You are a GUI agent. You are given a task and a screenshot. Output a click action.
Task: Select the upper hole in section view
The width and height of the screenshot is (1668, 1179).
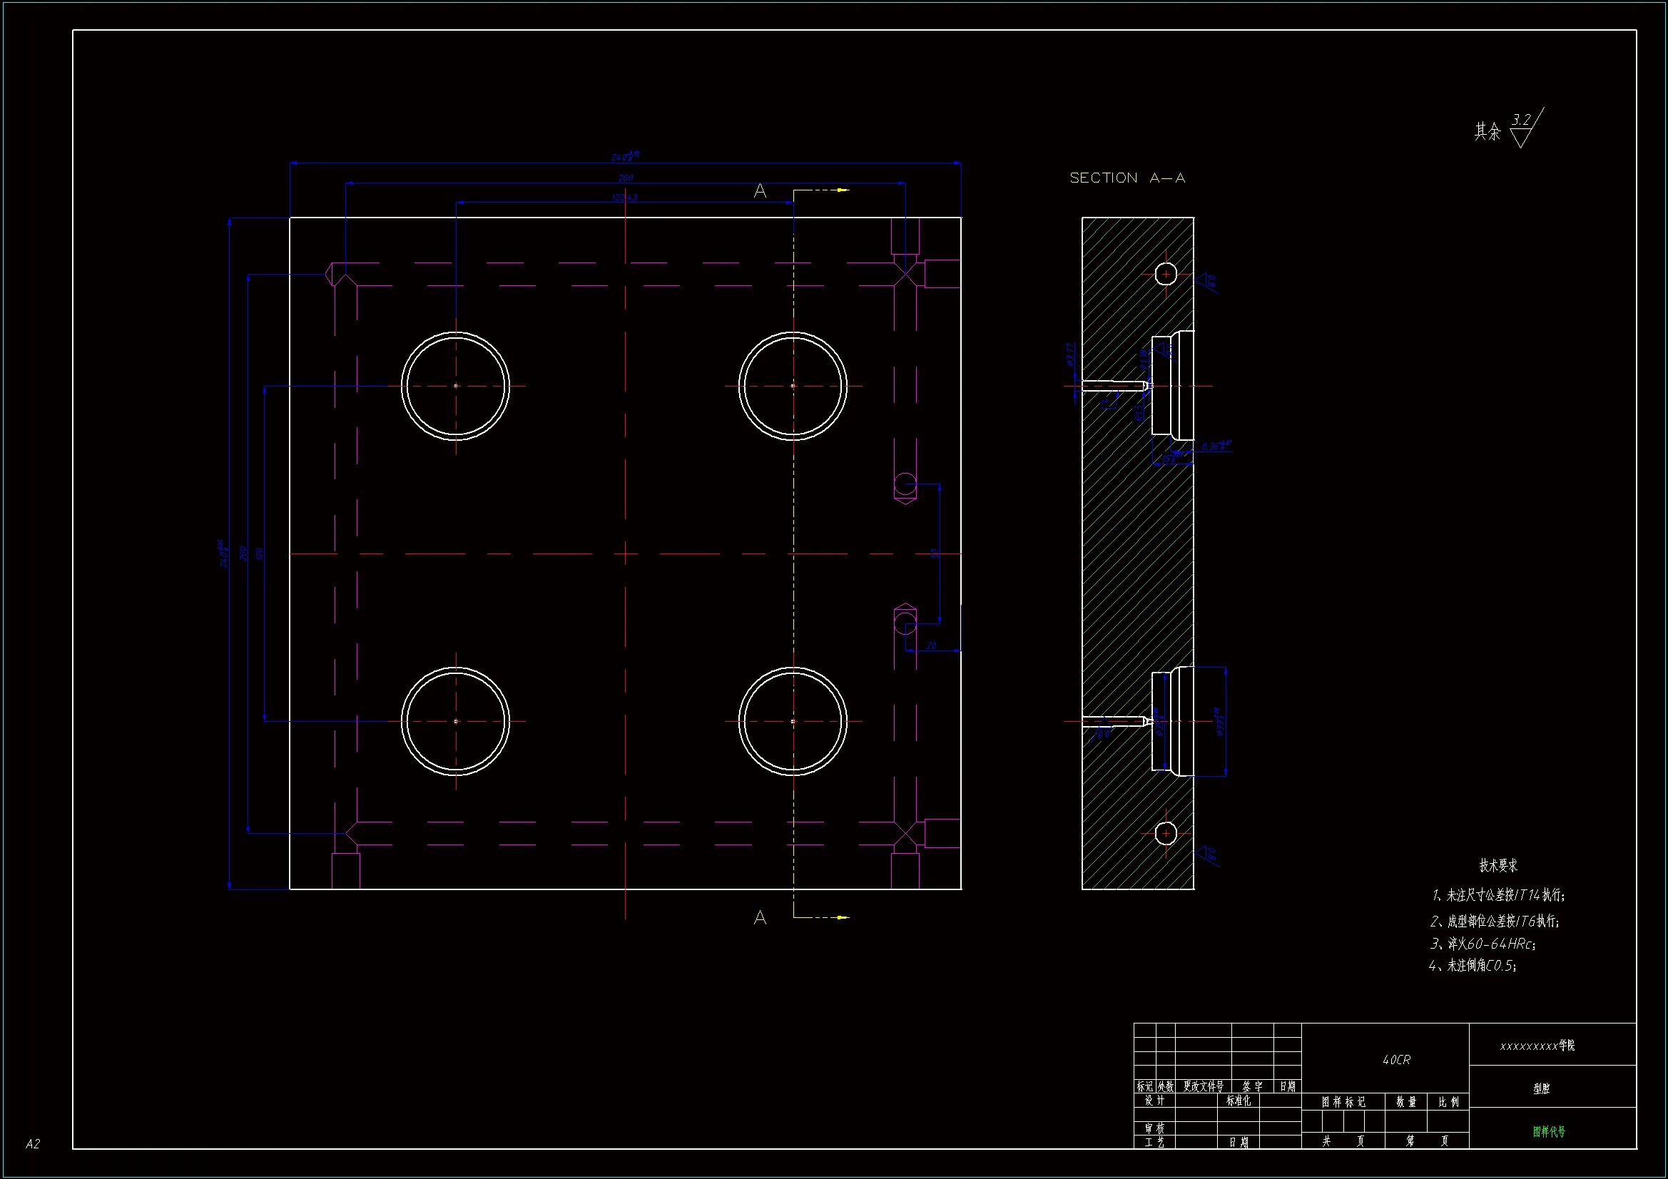tap(1165, 274)
